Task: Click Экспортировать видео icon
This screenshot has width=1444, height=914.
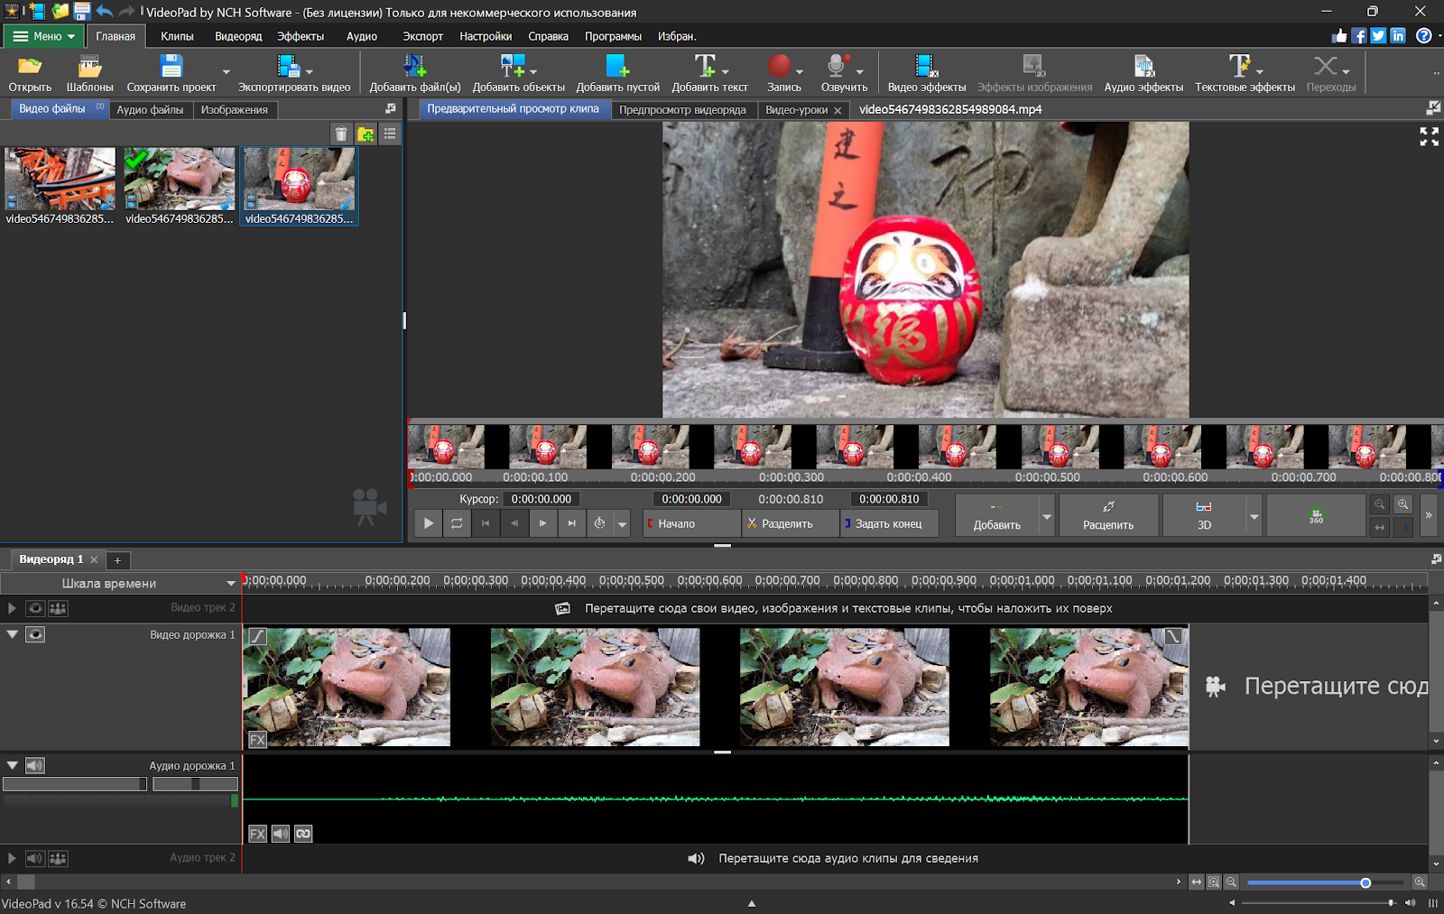Action: tap(293, 73)
